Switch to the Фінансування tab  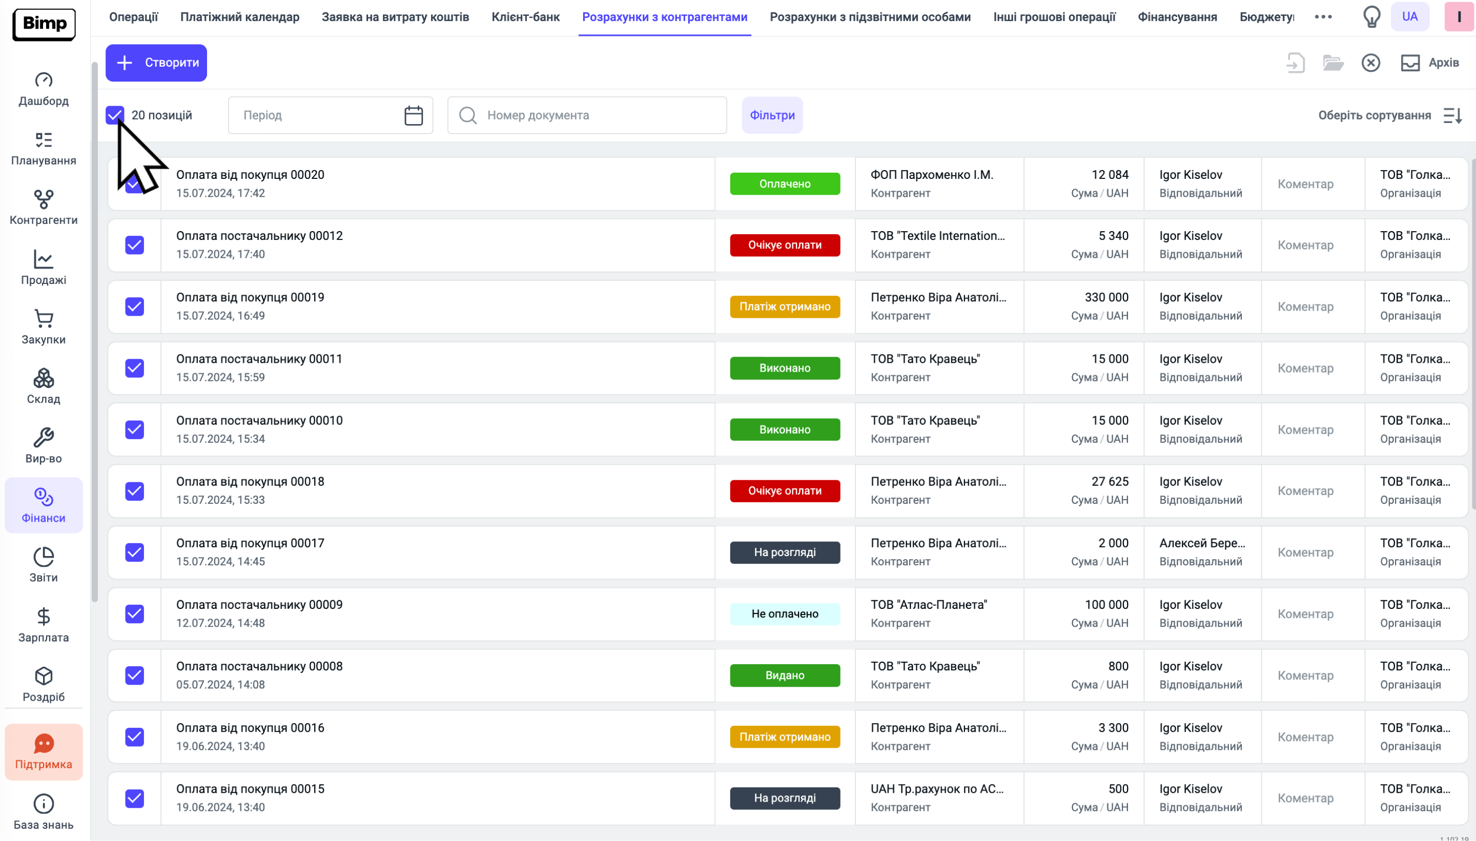pyautogui.click(x=1177, y=17)
